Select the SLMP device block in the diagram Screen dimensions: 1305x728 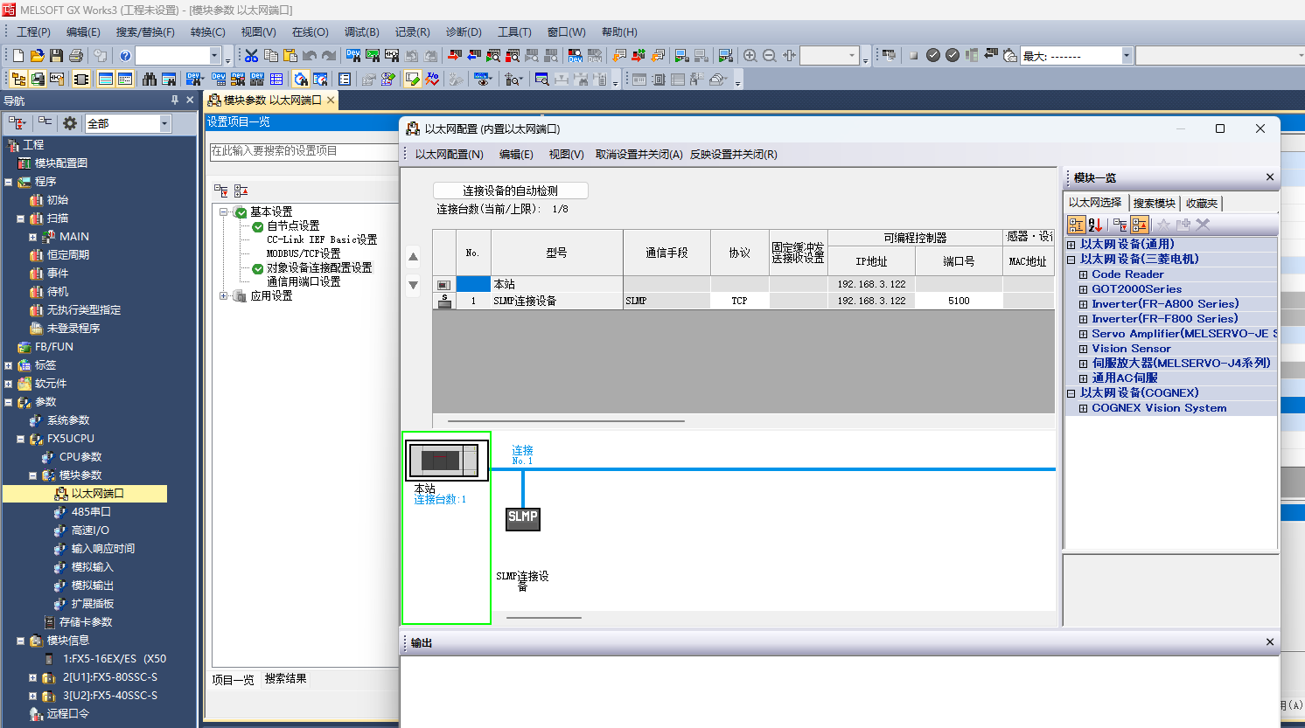coord(523,518)
